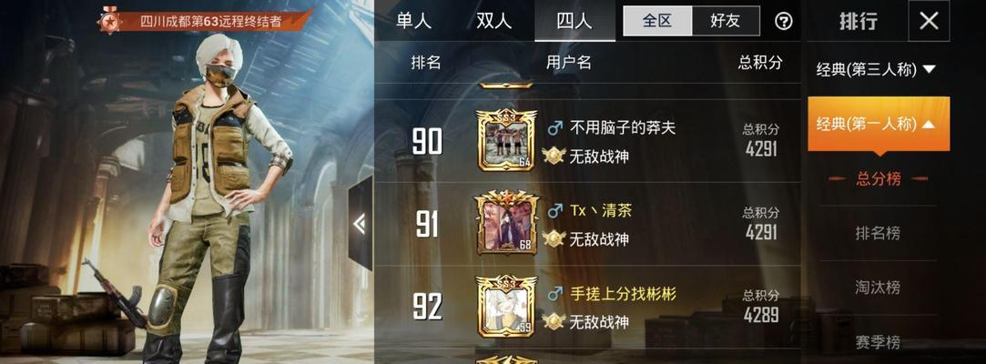This screenshot has width=986, height=364.
Task: Switch to the 全区 leaderboard toggle
Action: [657, 21]
